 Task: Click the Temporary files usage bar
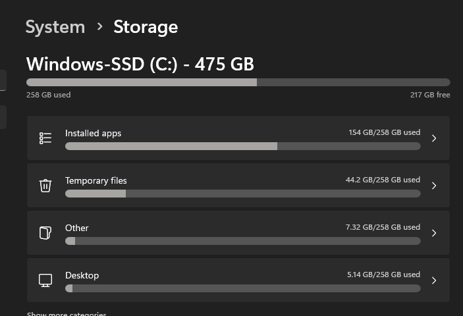coord(242,194)
